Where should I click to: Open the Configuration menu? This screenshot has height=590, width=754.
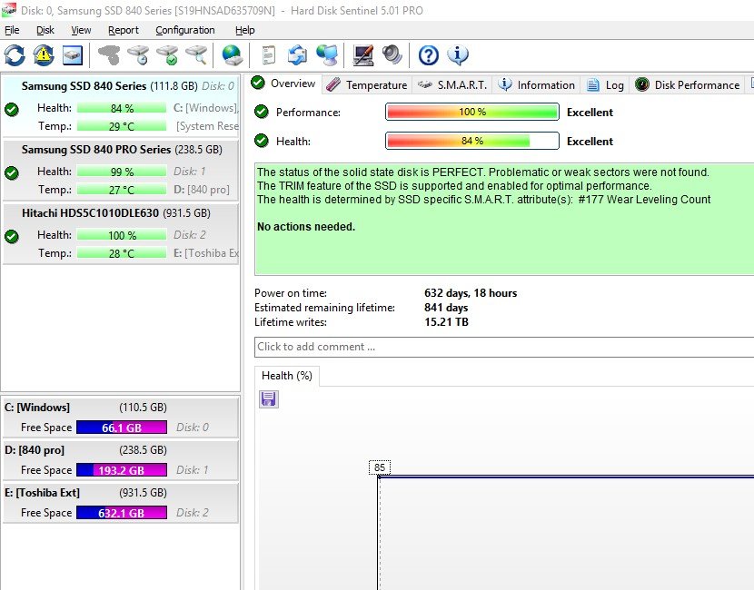point(185,30)
